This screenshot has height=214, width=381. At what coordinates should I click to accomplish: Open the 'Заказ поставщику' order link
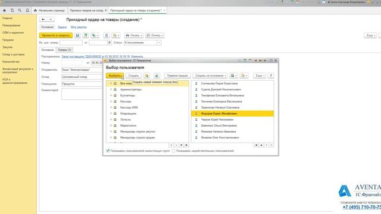(x=95, y=56)
